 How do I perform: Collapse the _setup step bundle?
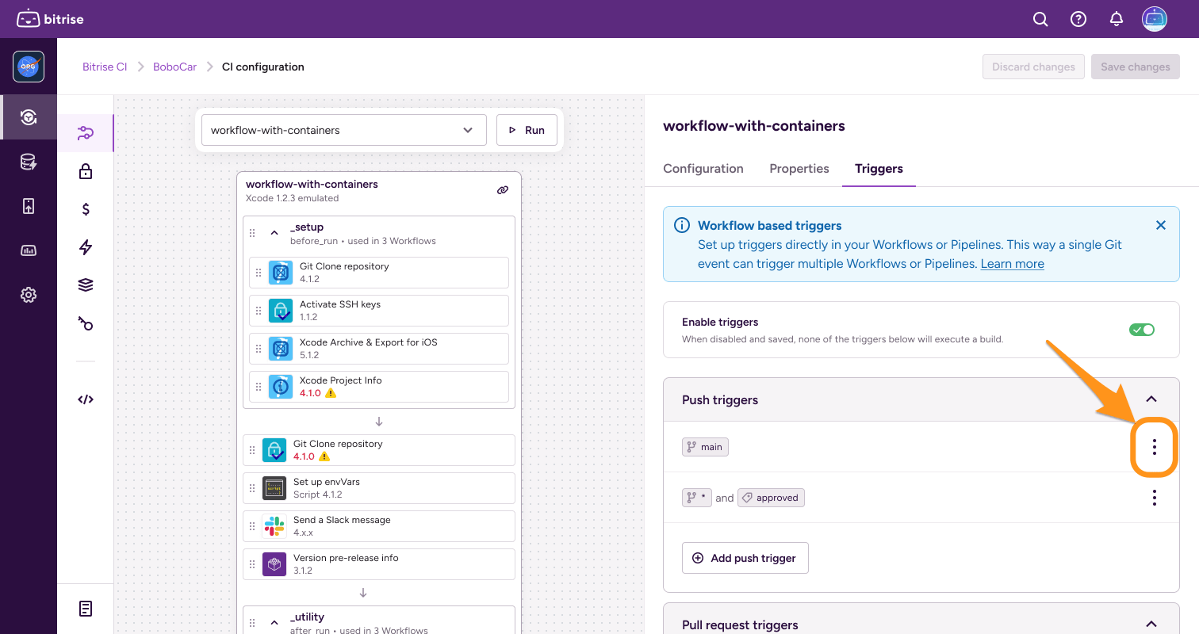point(274,233)
